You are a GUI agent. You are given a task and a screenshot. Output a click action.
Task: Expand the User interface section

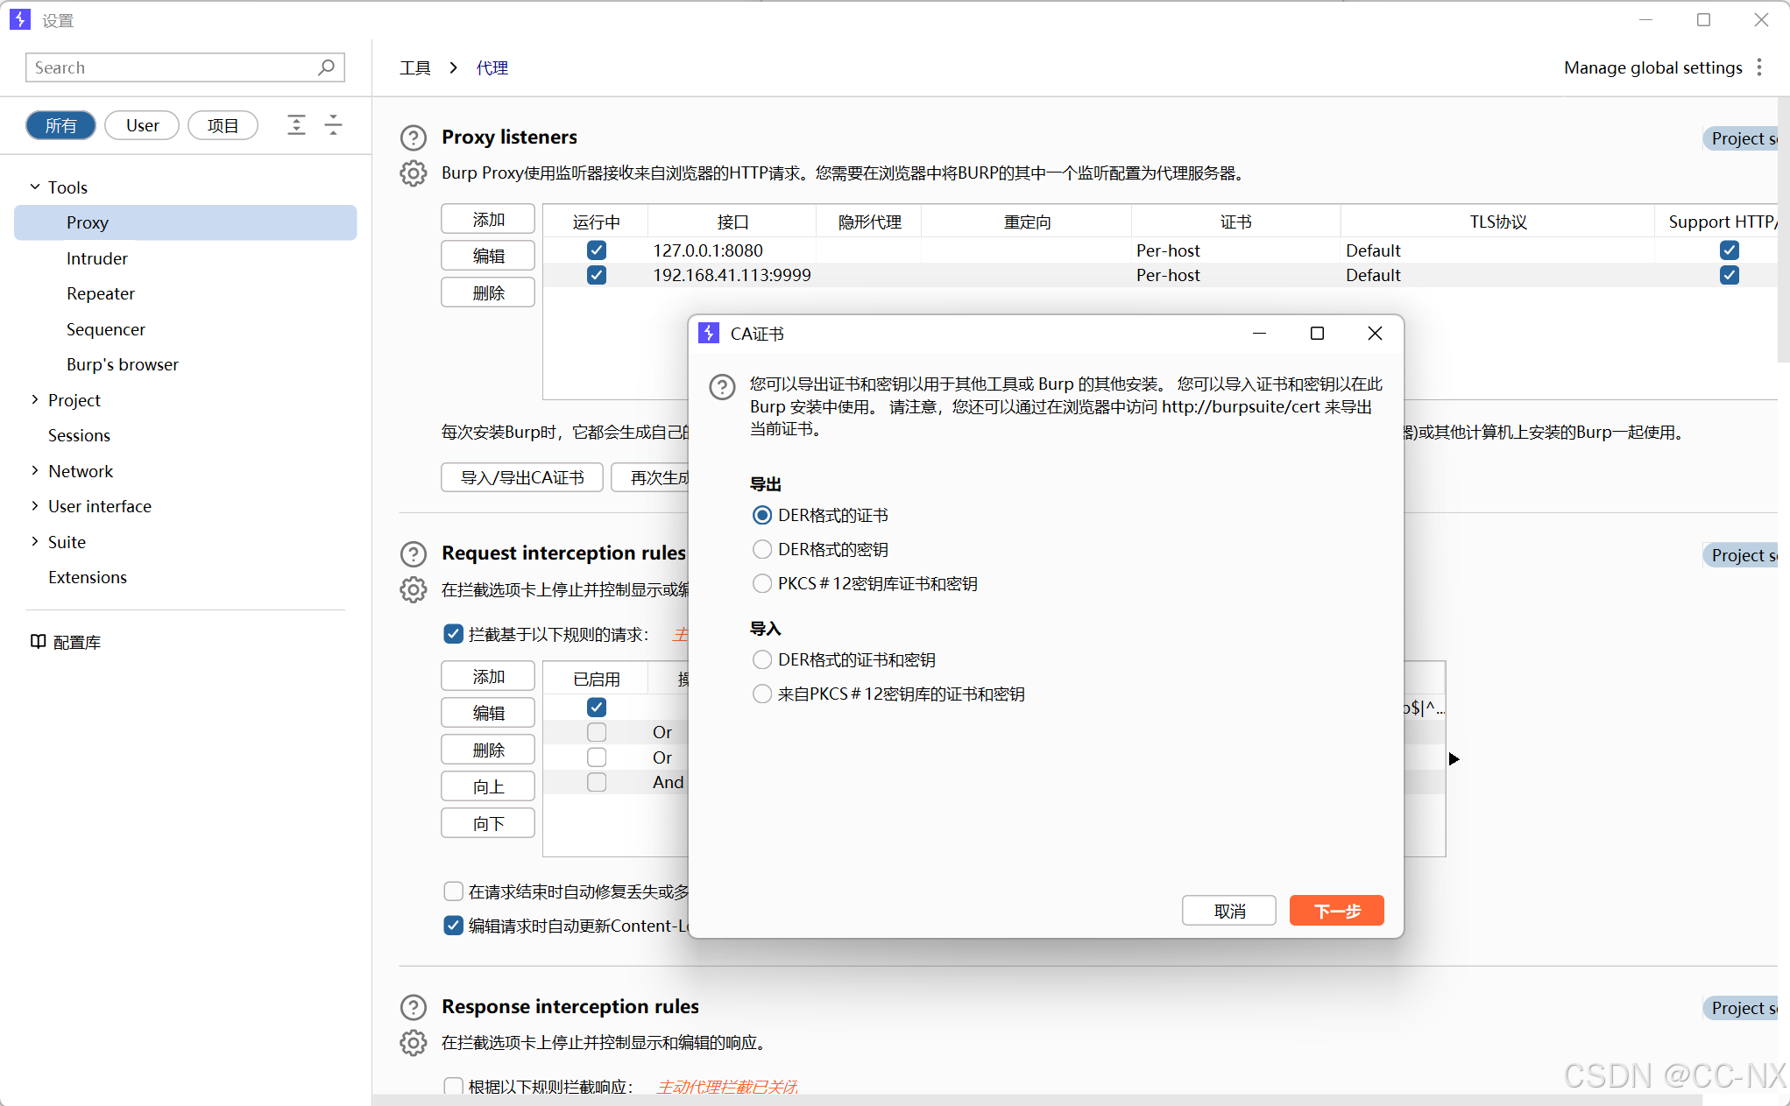[35, 506]
